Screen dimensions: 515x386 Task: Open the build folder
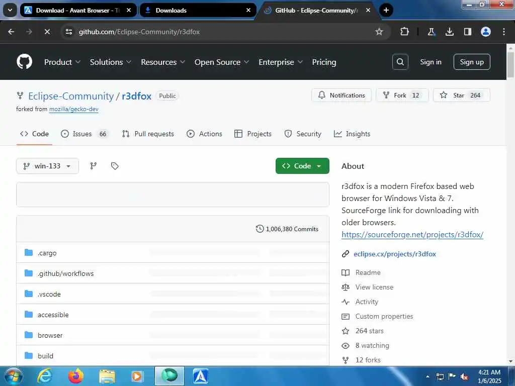click(x=45, y=356)
